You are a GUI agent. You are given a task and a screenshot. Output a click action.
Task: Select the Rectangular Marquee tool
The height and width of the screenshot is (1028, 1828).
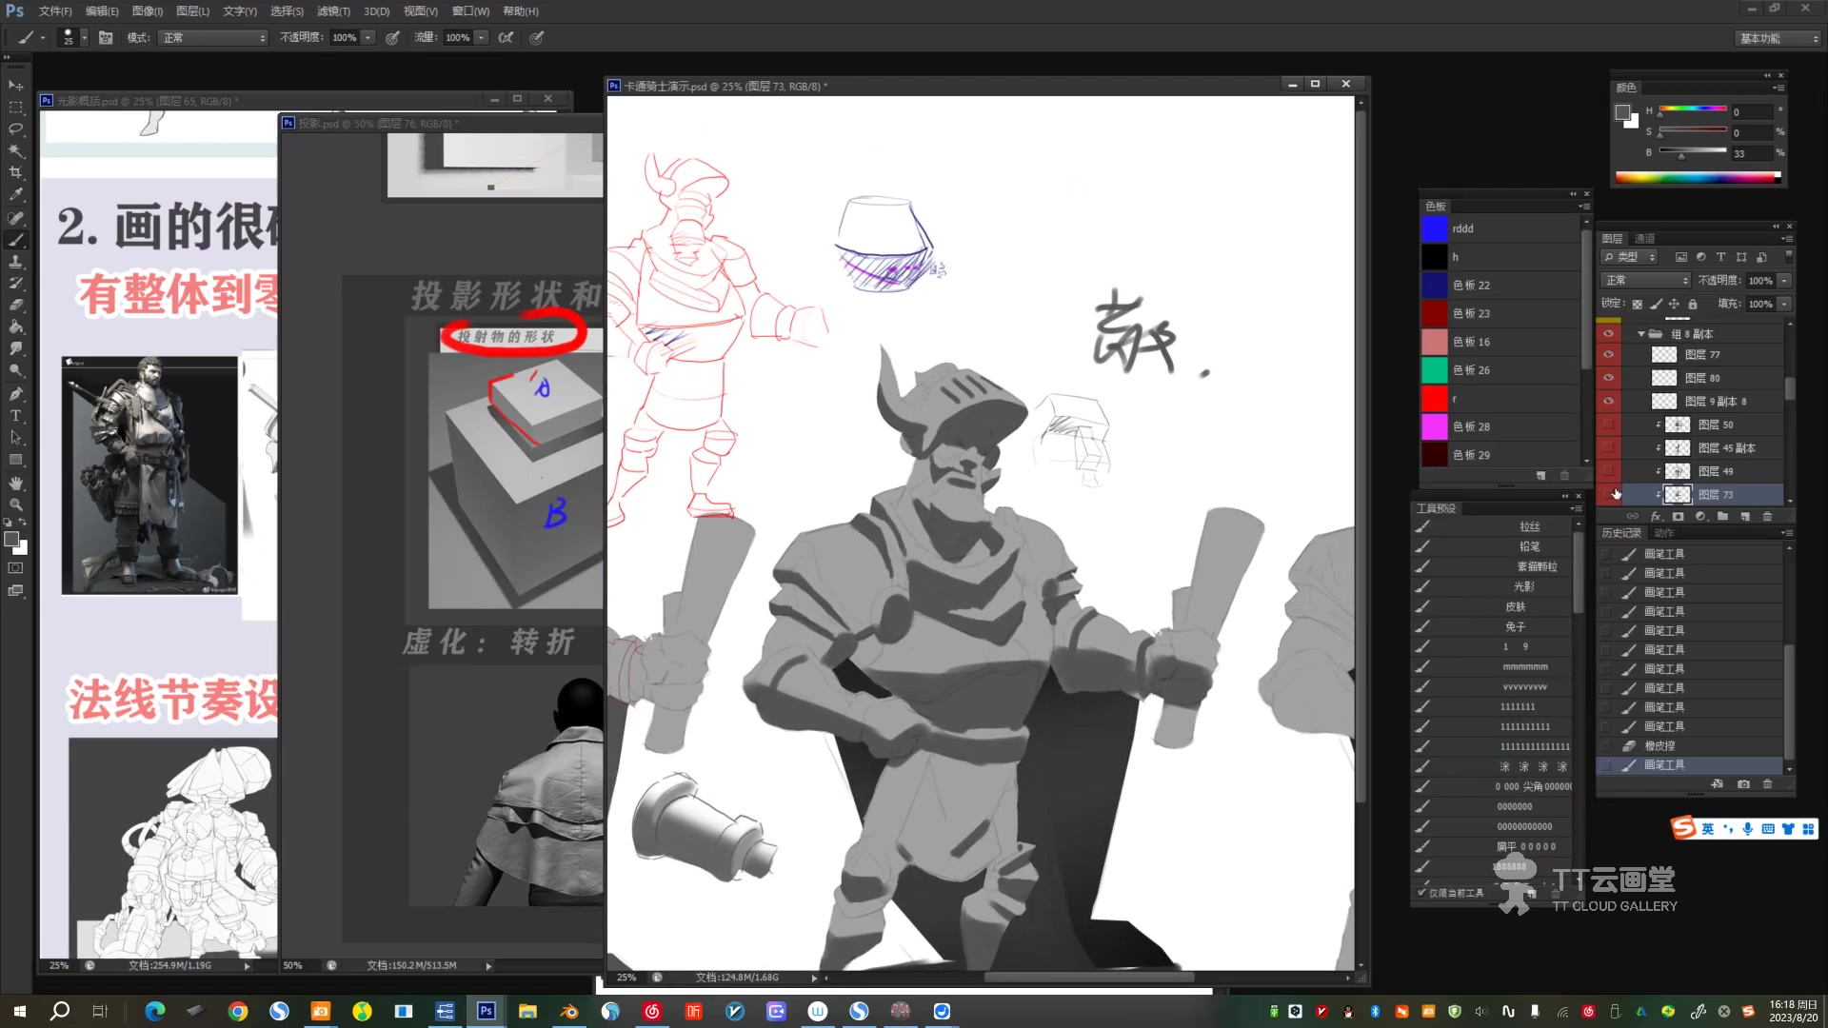coord(16,108)
